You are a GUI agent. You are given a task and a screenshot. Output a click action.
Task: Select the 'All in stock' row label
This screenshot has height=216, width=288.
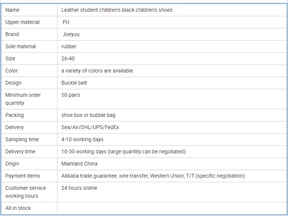(x=18, y=208)
